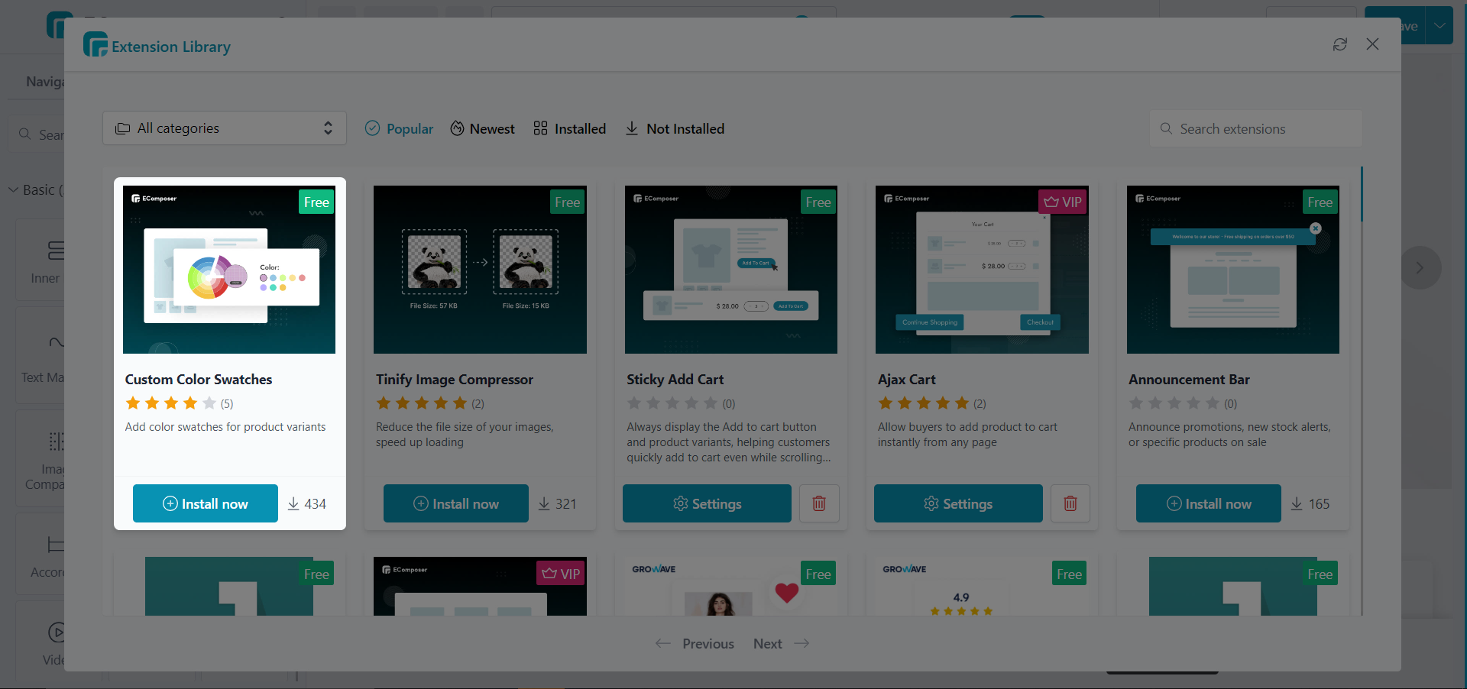The height and width of the screenshot is (689, 1467).
Task: Select the Not Installed filter tab
Action: point(675,129)
